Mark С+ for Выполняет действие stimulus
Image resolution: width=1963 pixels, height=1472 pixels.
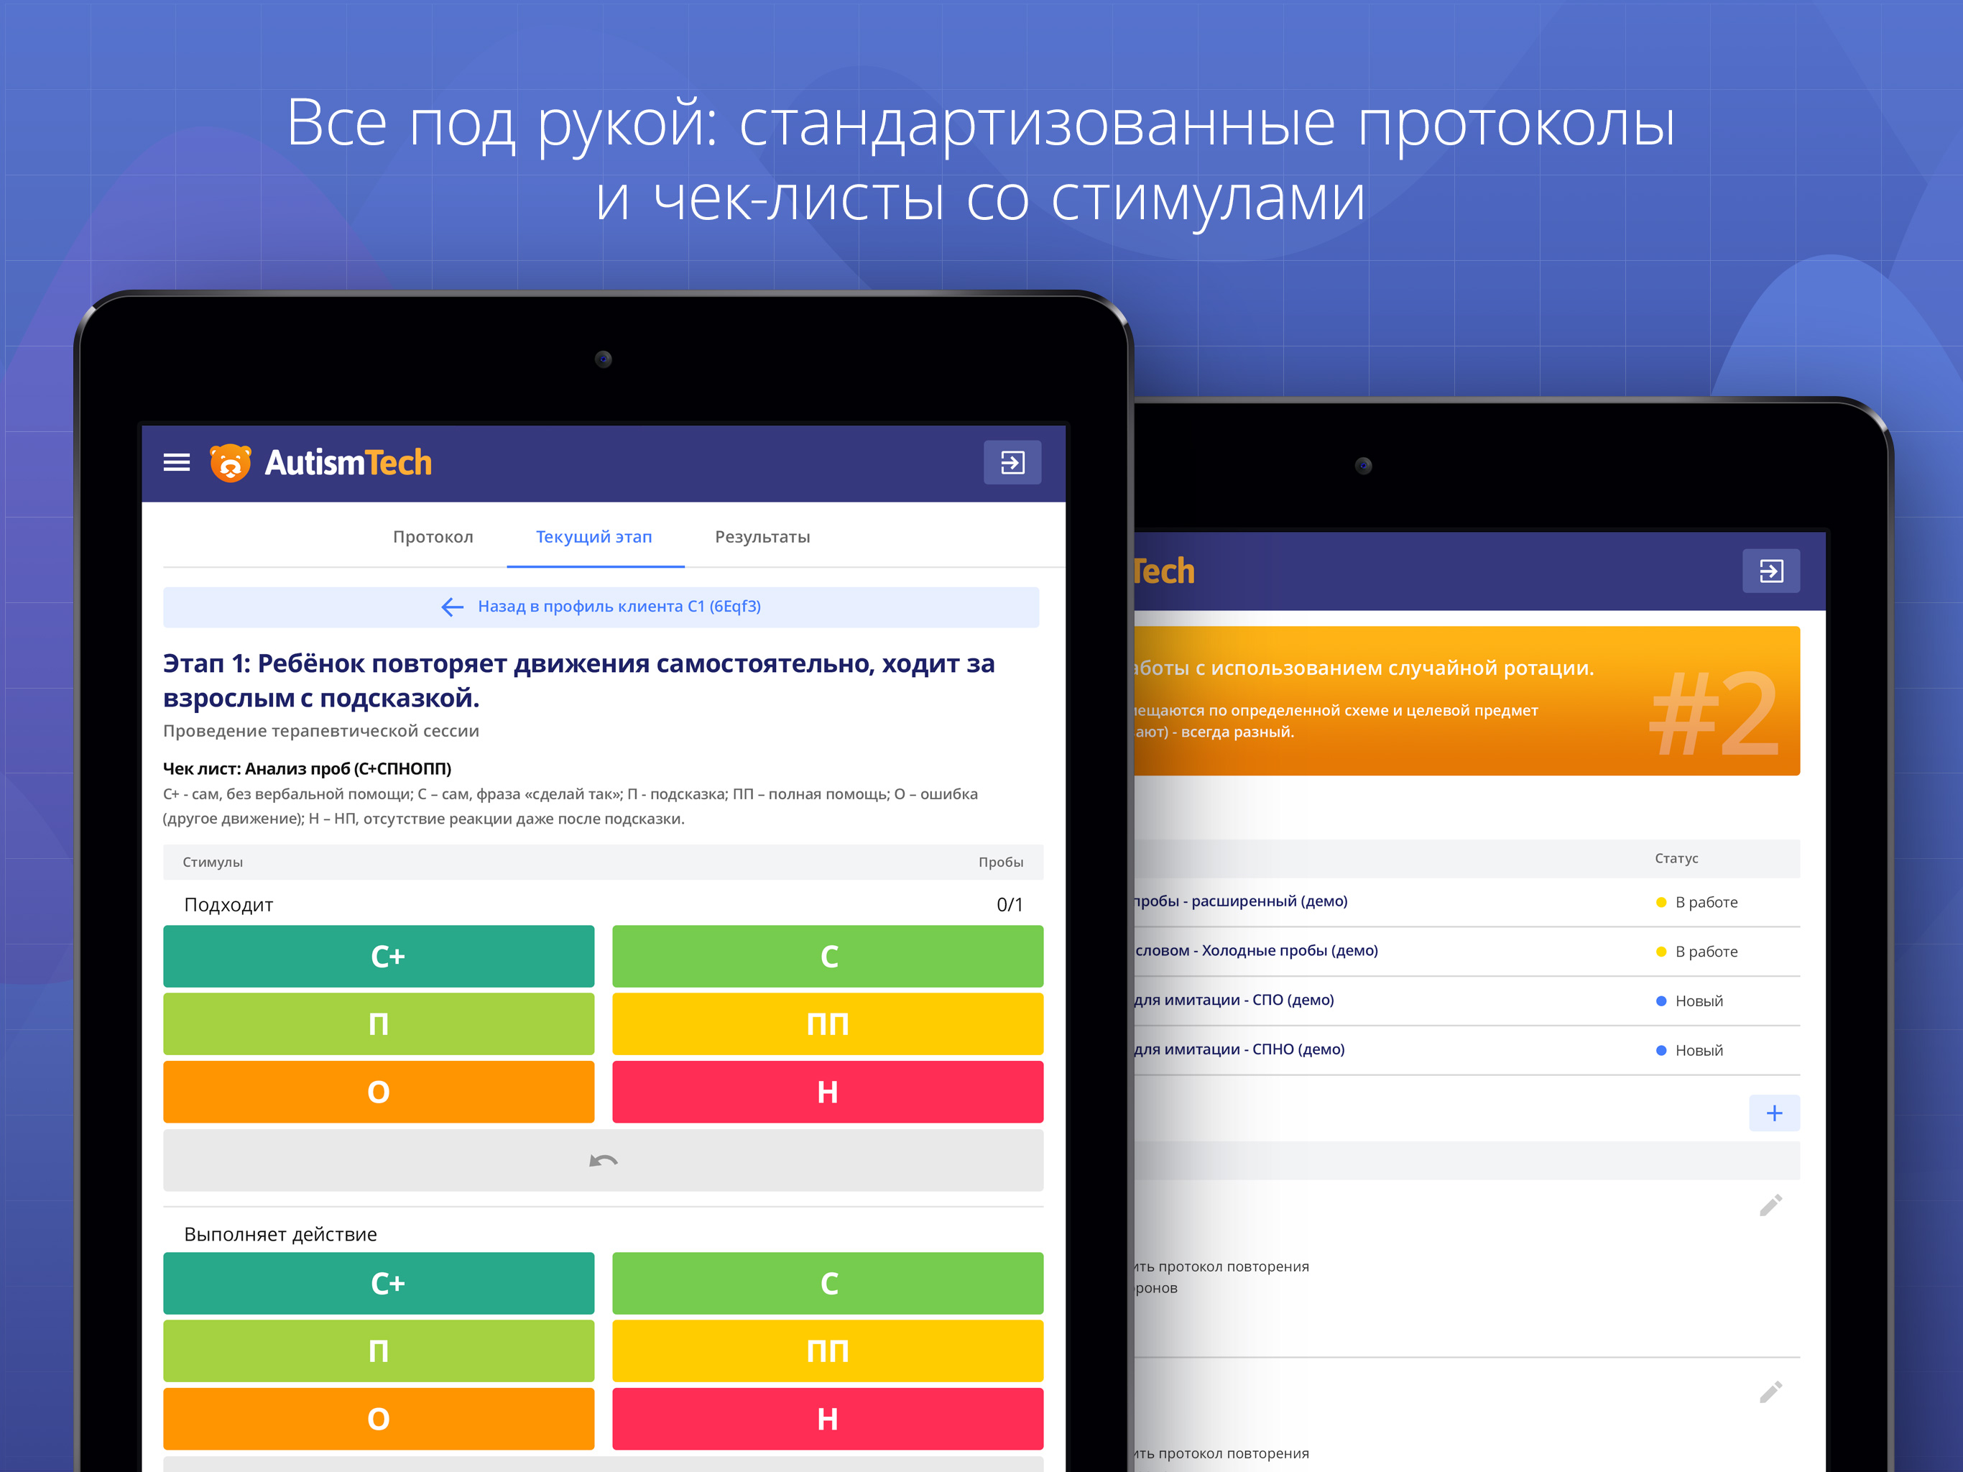click(379, 1283)
